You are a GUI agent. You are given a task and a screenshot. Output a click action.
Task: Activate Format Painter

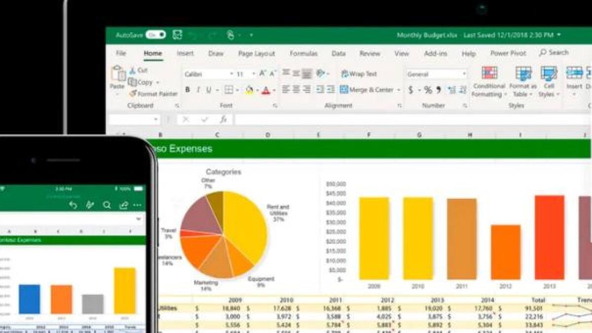click(x=153, y=94)
